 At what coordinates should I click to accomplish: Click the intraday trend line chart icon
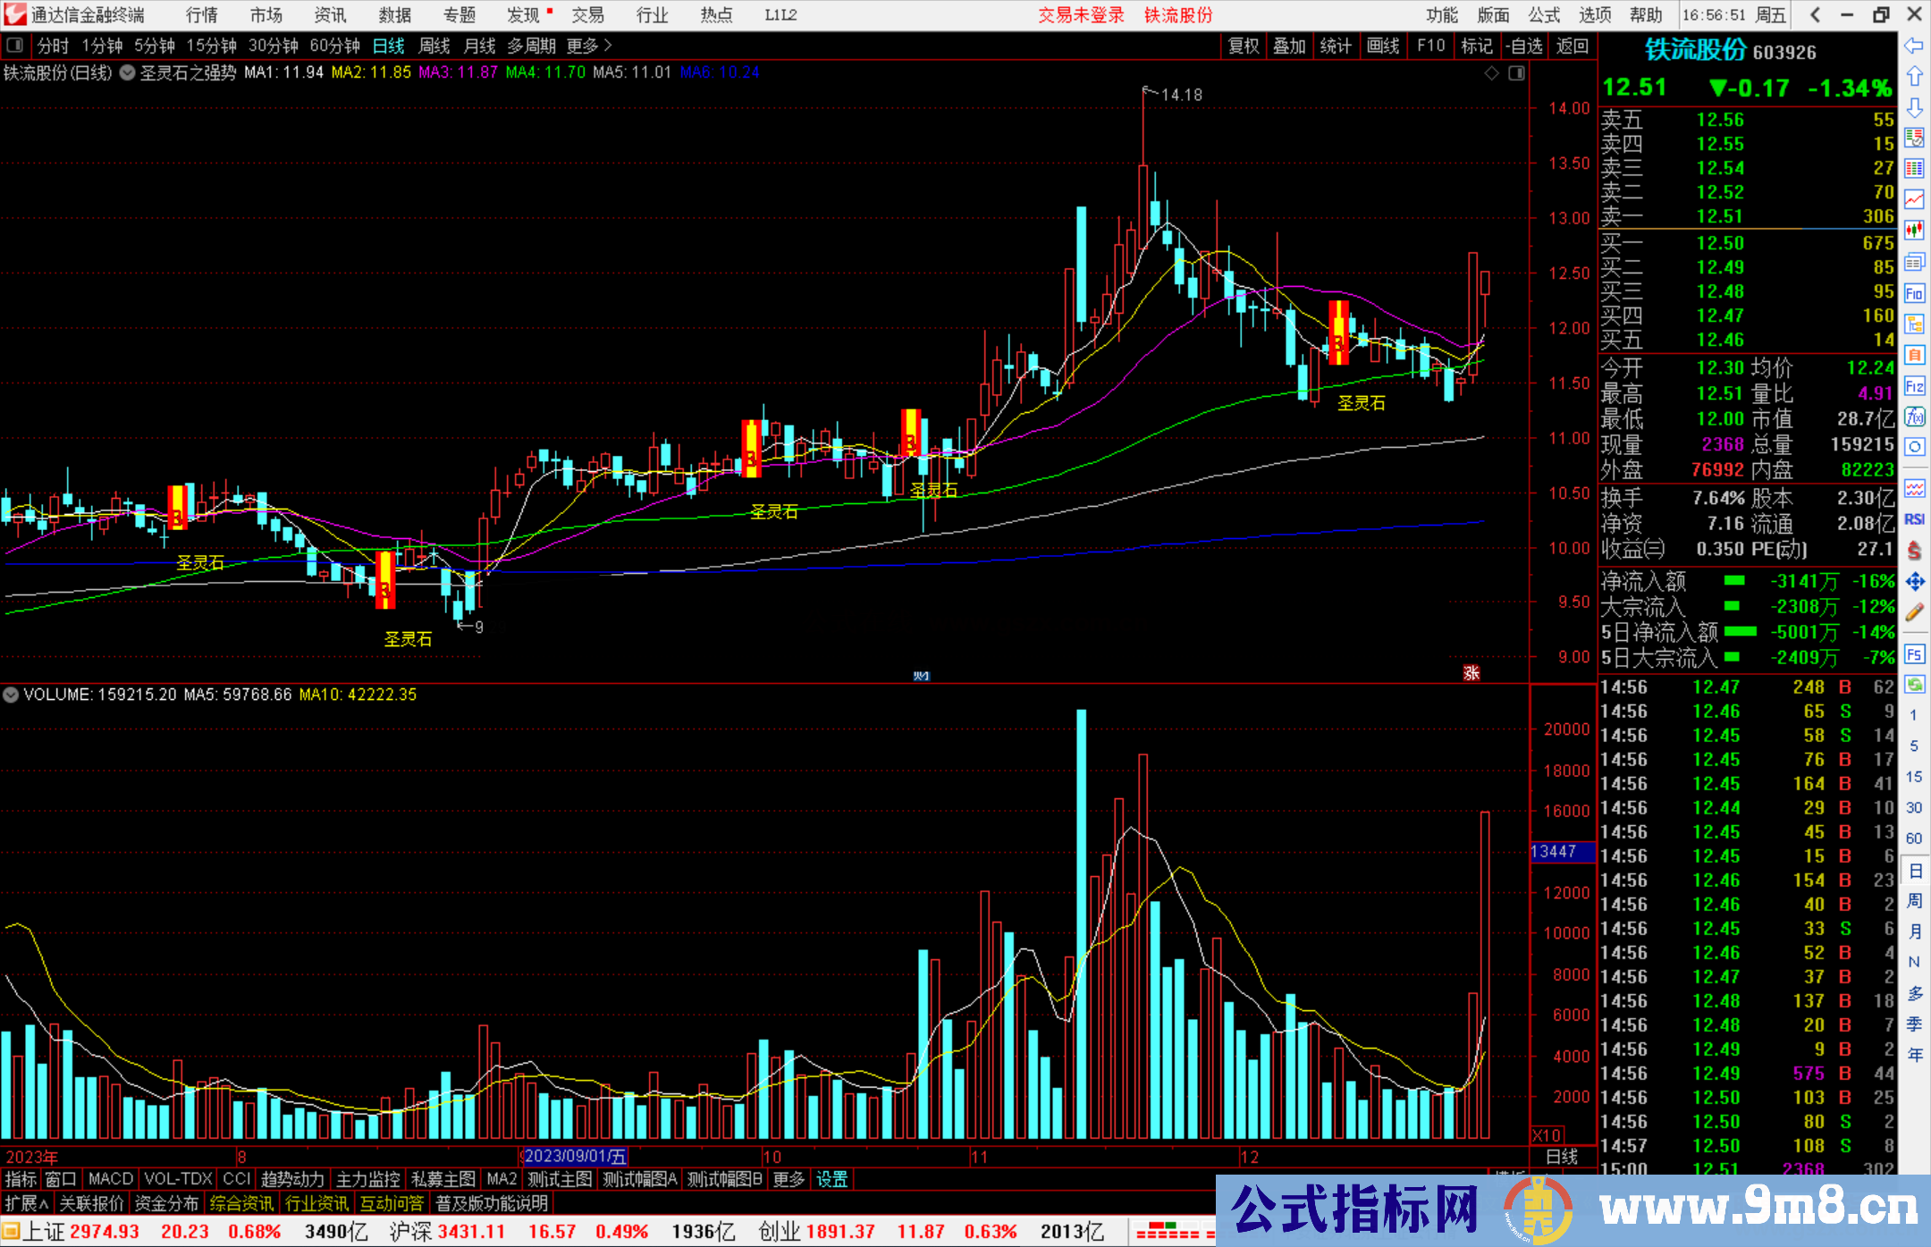click(x=1914, y=199)
